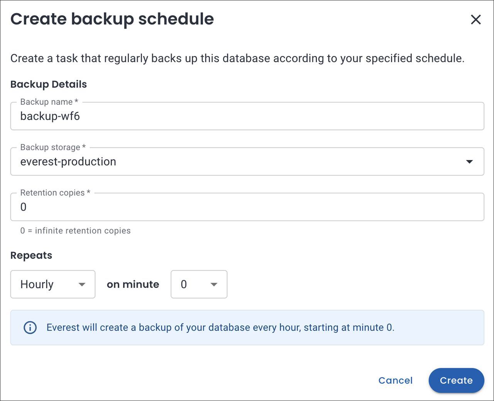Click the on minute label
494x401 pixels.
133,284
